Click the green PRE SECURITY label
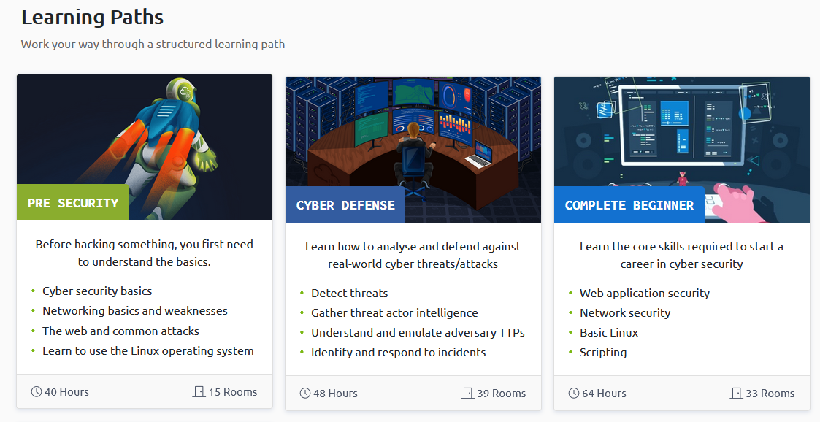The width and height of the screenshot is (820, 422). point(73,203)
